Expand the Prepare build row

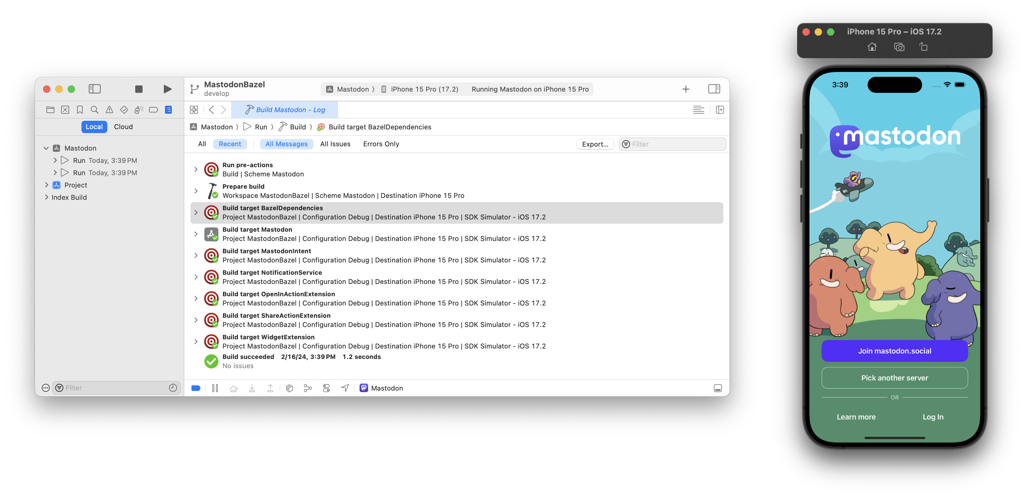196,191
